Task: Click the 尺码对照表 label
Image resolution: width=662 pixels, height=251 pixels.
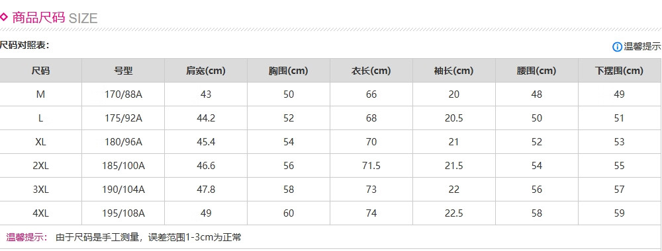Action: 24,45
